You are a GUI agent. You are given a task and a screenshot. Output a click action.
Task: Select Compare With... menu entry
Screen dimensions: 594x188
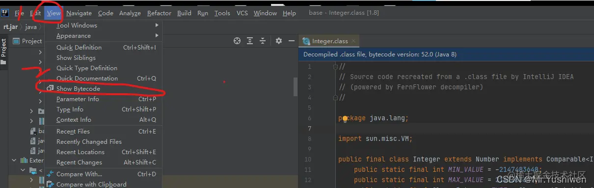[103, 174]
